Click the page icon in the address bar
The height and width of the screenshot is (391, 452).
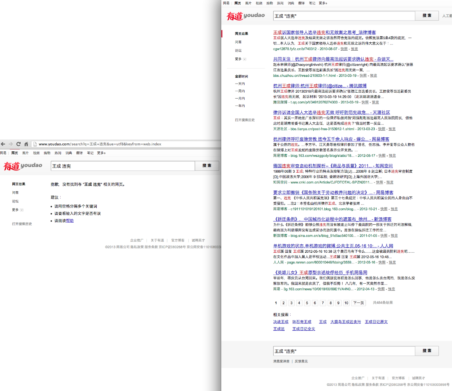(x=34, y=144)
